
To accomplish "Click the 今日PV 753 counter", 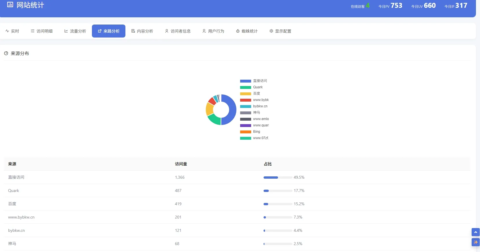I will point(390,6).
